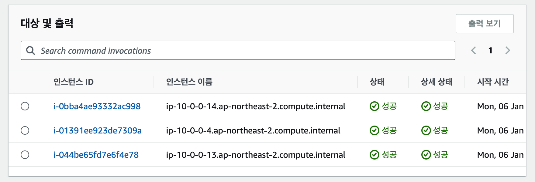This screenshot has height=182, width=535.
Task: Go to next page chevron
Action: tap(508, 50)
